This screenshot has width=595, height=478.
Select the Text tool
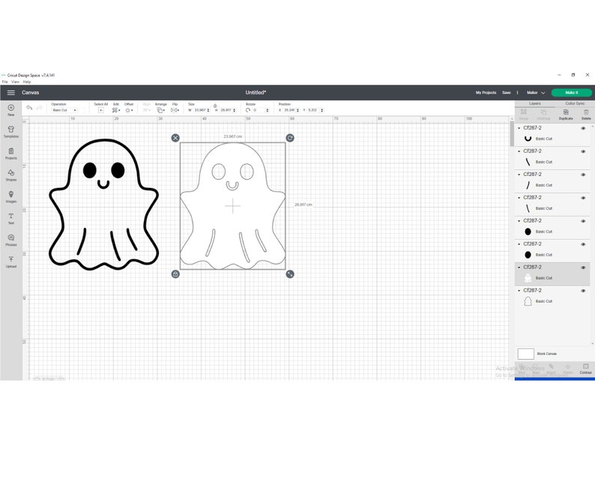click(x=11, y=218)
